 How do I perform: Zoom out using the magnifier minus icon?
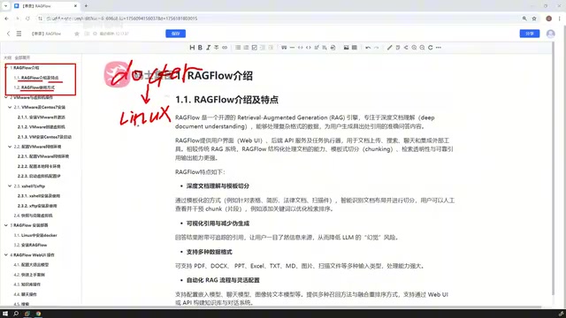click(422, 48)
